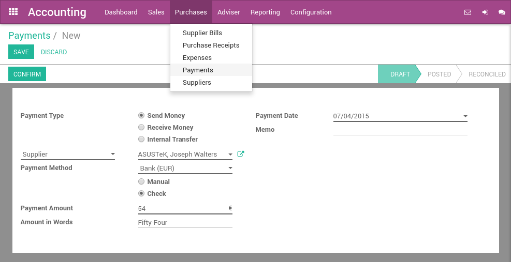Select the Send Money radio button

pos(141,116)
